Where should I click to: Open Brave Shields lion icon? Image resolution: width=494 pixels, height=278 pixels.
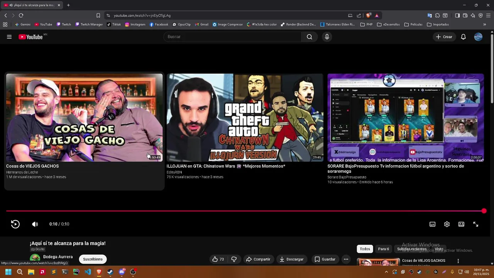pos(368,15)
